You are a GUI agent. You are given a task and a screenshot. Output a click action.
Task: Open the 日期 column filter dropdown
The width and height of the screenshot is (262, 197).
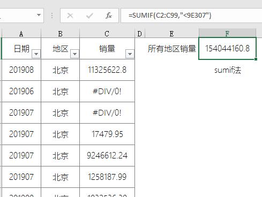(x=36, y=54)
